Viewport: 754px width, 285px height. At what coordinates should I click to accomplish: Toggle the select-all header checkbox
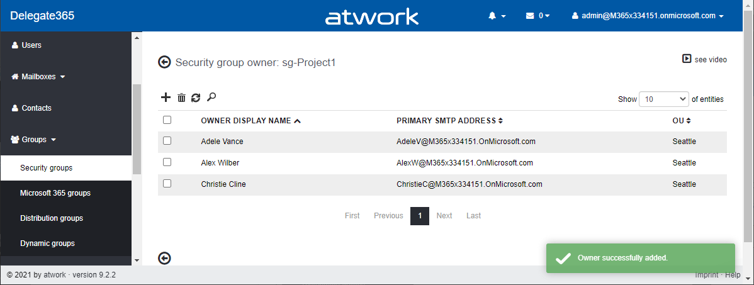167,120
